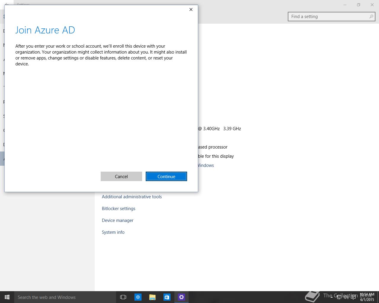Click the Join Azure AD heading
The height and width of the screenshot is (303, 379).
point(45,30)
